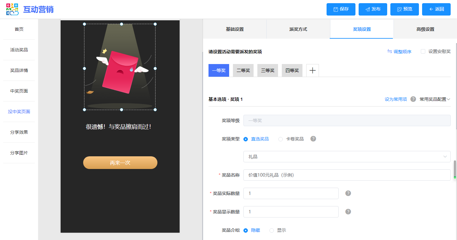Click the paper-plane publish icon
Screen dimensions: 457x240
(368, 10)
